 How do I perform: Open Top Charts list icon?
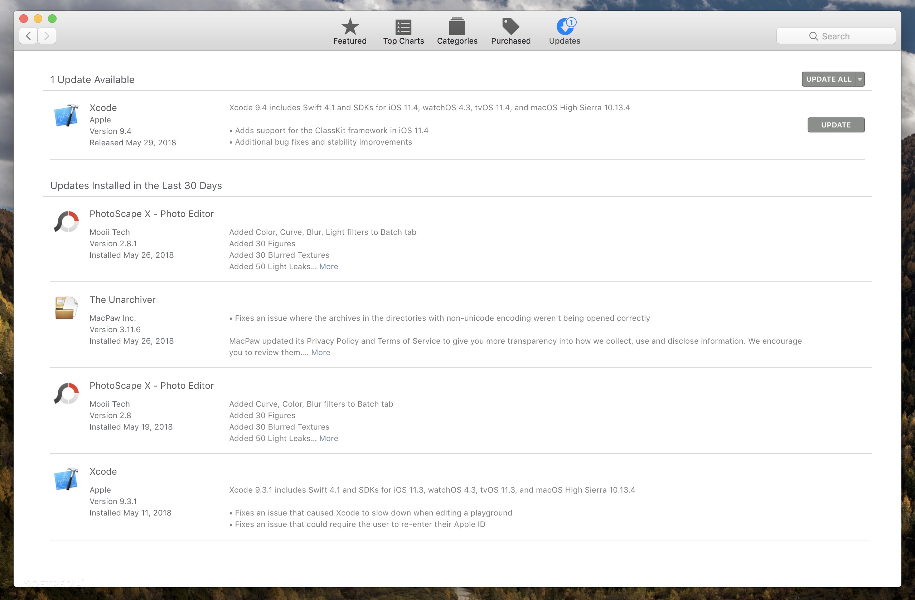tap(403, 27)
